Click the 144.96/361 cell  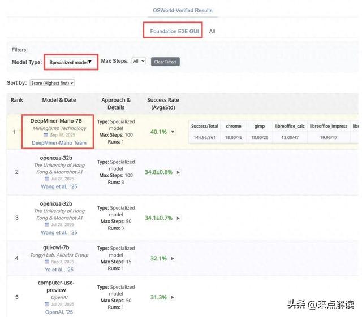(x=205, y=137)
